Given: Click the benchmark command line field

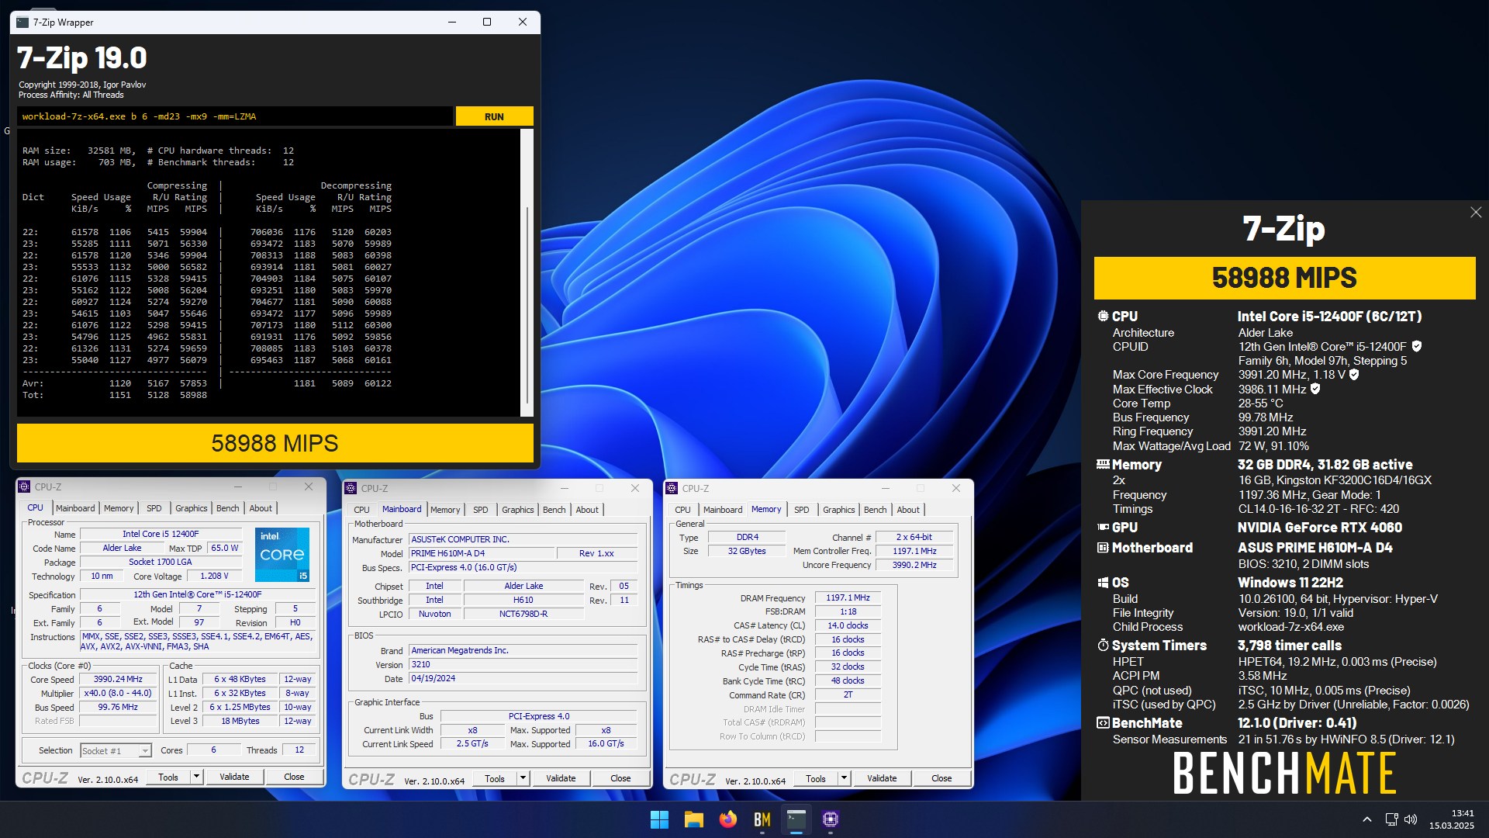Looking at the screenshot, I should [235, 116].
